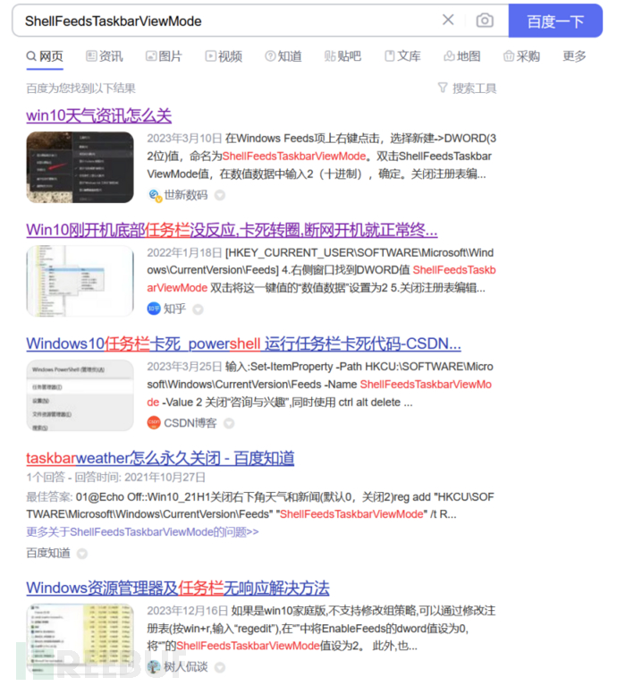The height and width of the screenshot is (686, 617).
Task: Click the 世新数码 source avatar icon
Action: [x=155, y=195]
